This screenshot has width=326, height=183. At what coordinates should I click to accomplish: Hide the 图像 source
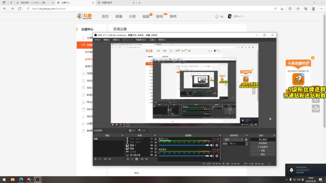click(x=152, y=148)
